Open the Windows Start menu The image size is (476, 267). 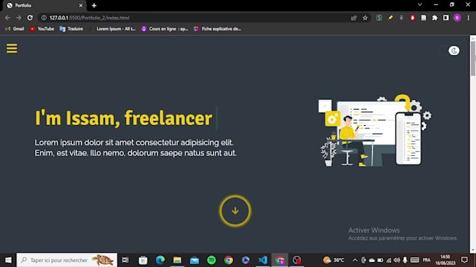click(x=8, y=260)
